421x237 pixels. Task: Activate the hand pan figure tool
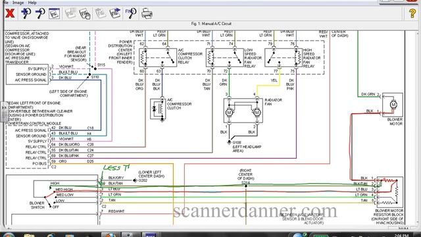(x=85, y=14)
